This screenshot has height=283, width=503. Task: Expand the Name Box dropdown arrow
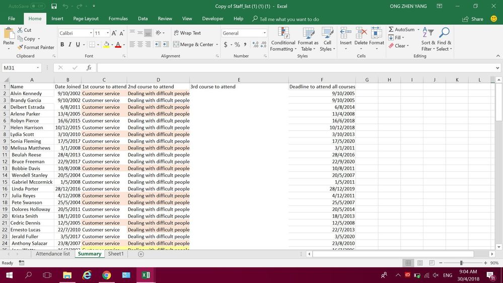38,67
